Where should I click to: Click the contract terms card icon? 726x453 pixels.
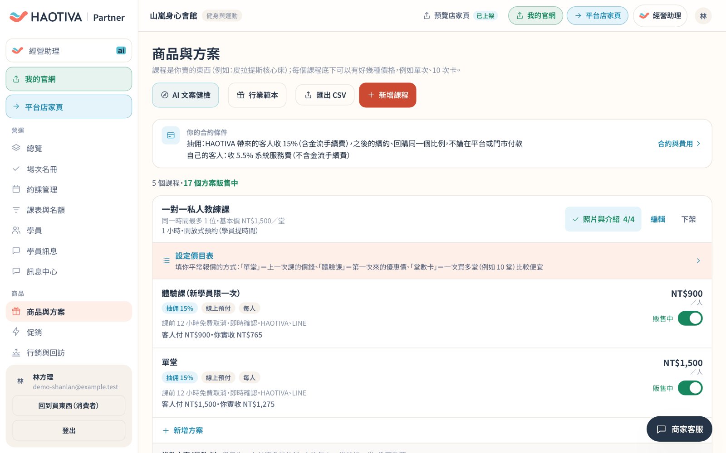[x=171, y=135]
